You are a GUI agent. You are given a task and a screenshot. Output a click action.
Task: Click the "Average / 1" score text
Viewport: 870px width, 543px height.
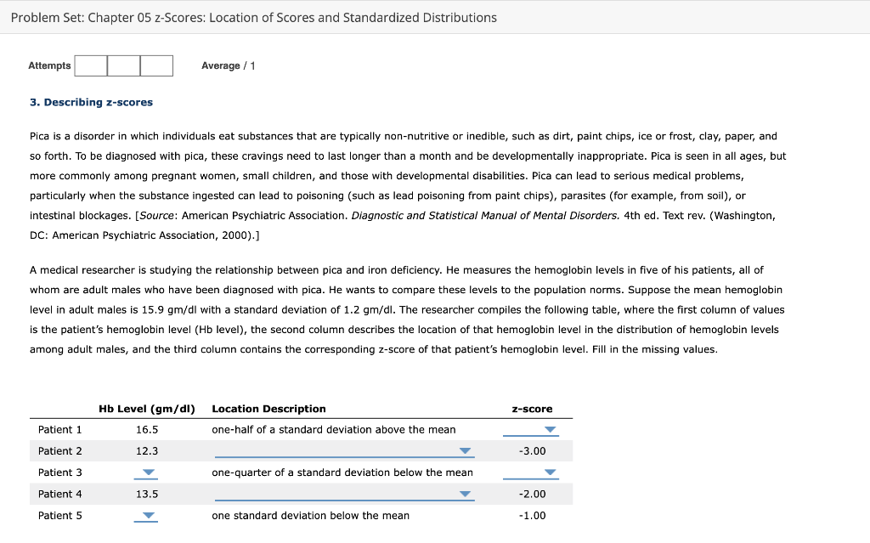coord(228,65)
